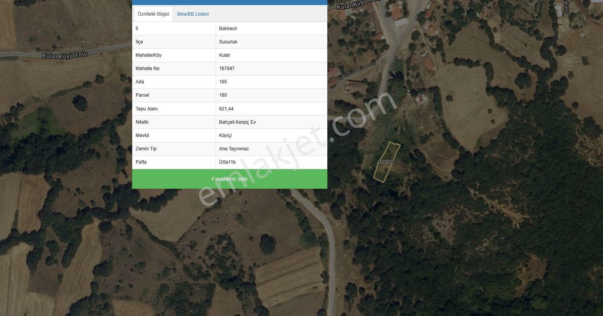The image size is (603, 316).
Task: Select the value Balıkesir in İl row
Action: pos(228,29)
